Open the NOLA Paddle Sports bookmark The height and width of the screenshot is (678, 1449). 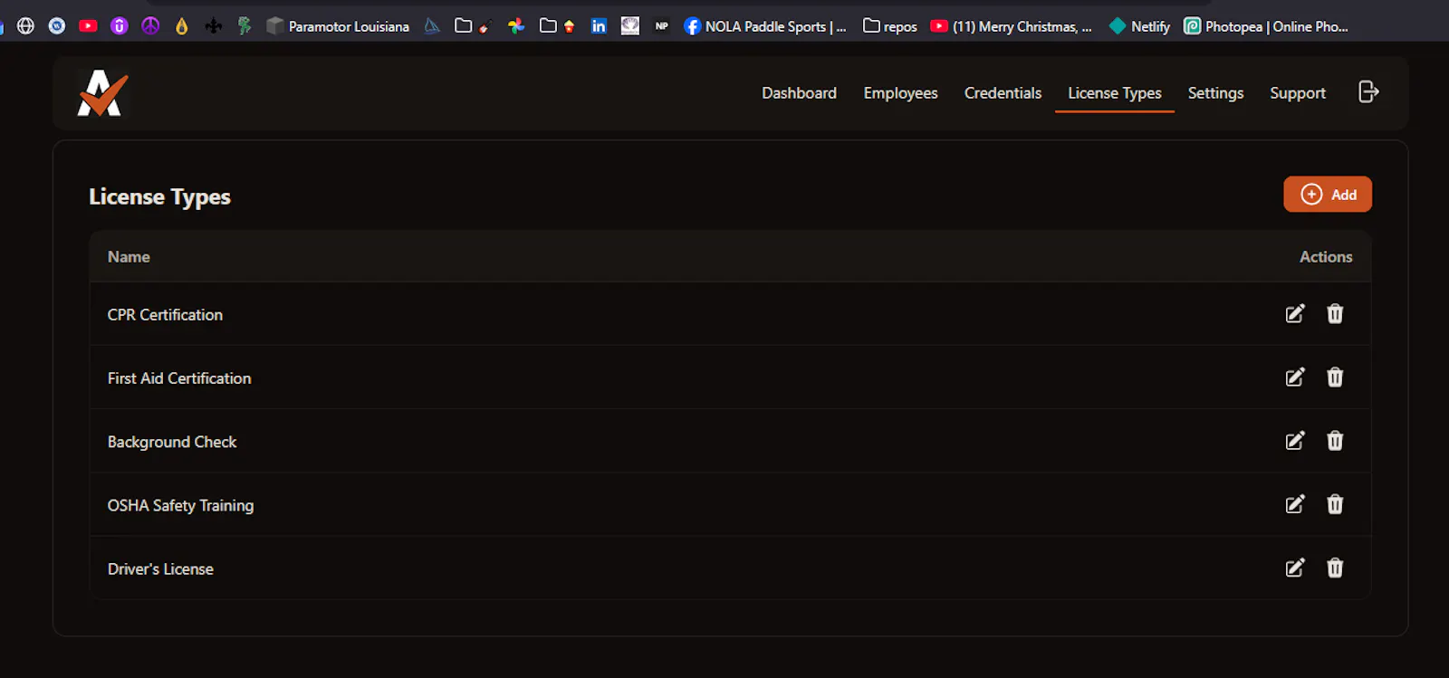[765, 26]
